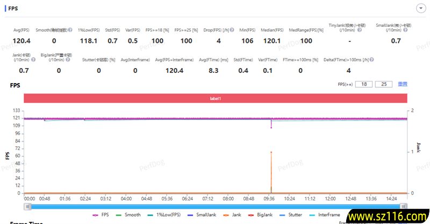Viewport: 430px width, 224px height.
Task: Click help icon beside Jank (/10min)
Action: pyautogui.click(x=34, y=60)
